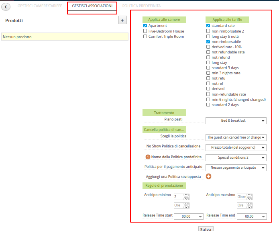Image resolution: width=279 pixels, height=231 pixels.
Task: Open the Release Time start dropdown
Action: [189, 217]
